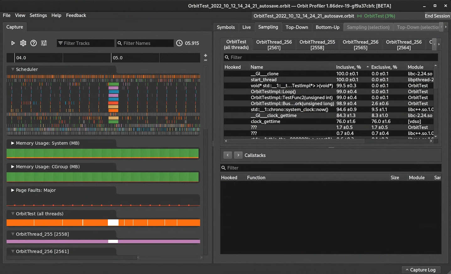
Task: Switch to the Bottom-Up tab
Action: [x=327, y=27]
